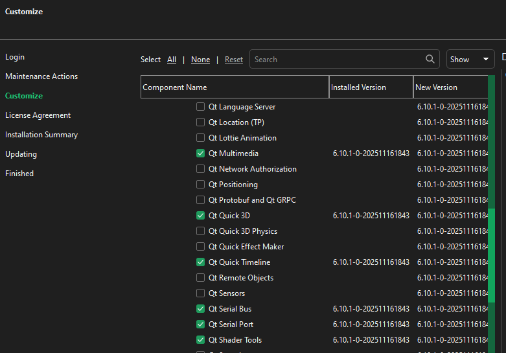Screen dimensions: 506x353
Task: Toggle the Qt Serial Port checkbox
Action: coord(201,325)
